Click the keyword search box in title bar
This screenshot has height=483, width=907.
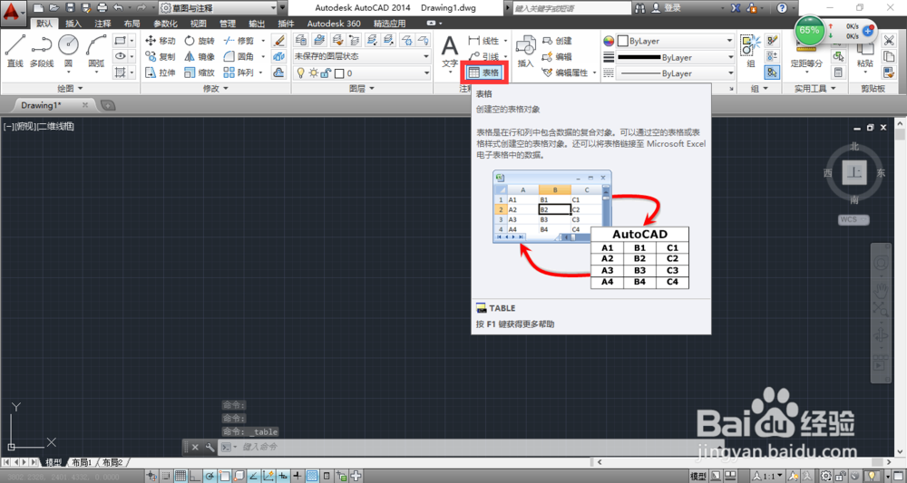coord(571,8)
